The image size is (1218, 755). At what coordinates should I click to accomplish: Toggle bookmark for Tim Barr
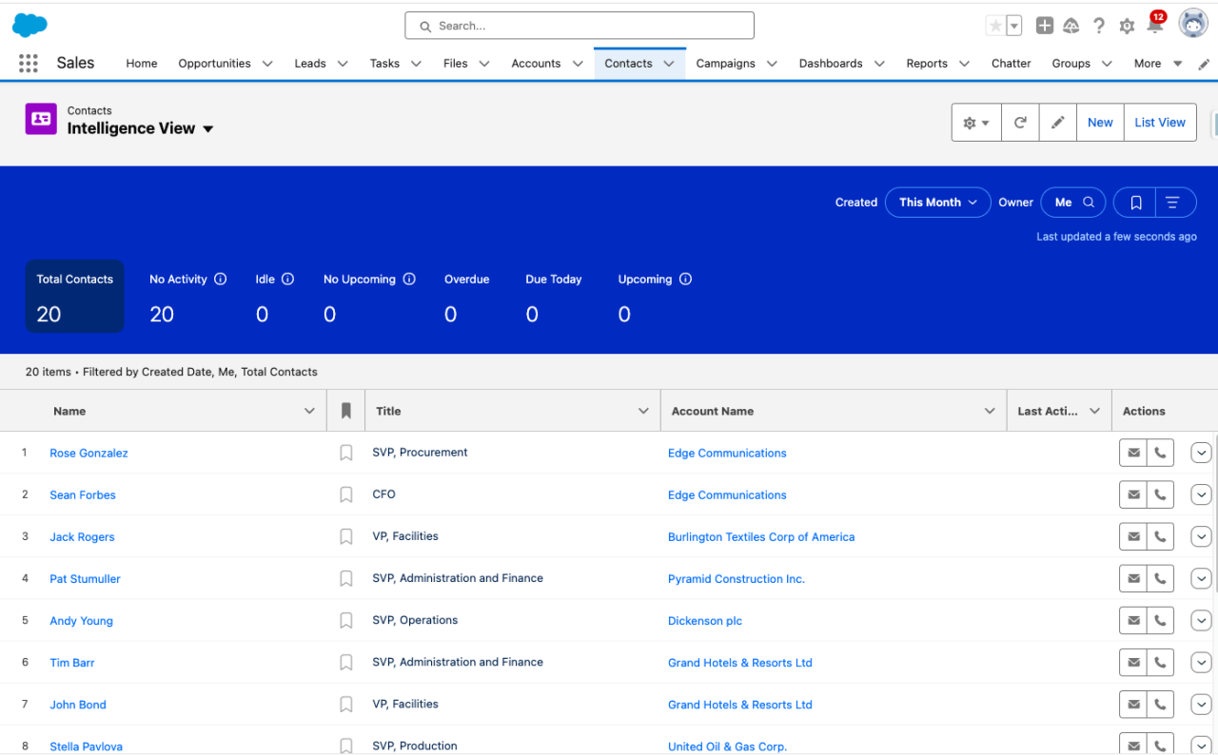346,662
